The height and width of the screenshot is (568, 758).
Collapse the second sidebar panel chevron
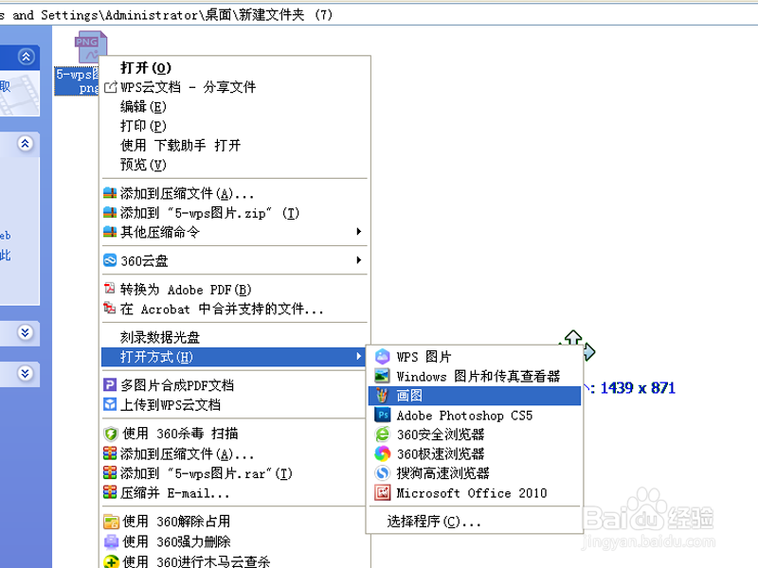pos(26,144)
